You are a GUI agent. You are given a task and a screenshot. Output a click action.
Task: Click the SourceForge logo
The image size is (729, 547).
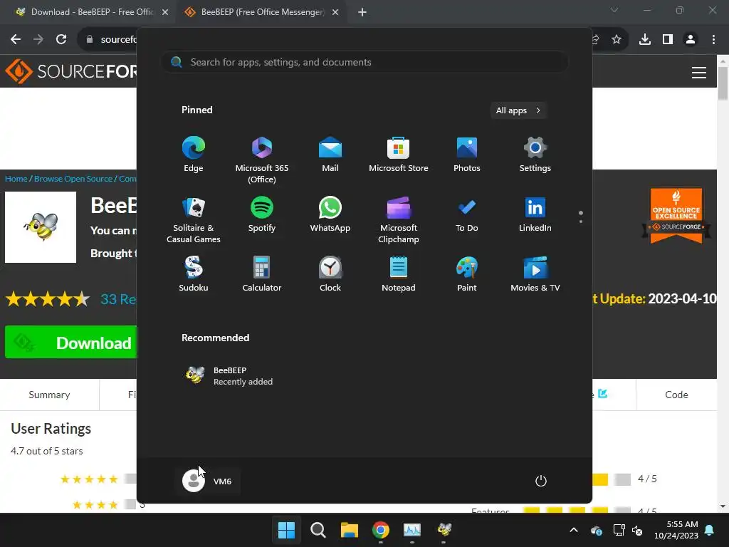[x=70, y=71]
